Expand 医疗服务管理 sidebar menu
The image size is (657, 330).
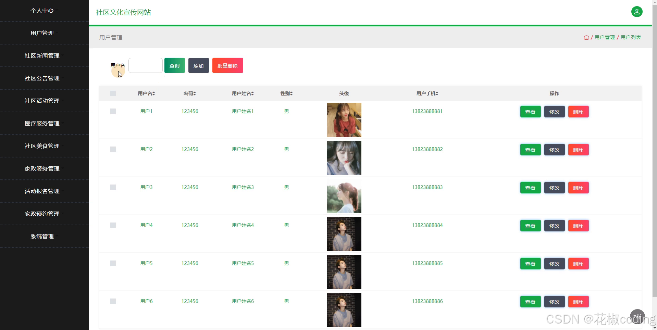(x=45, y=123)
